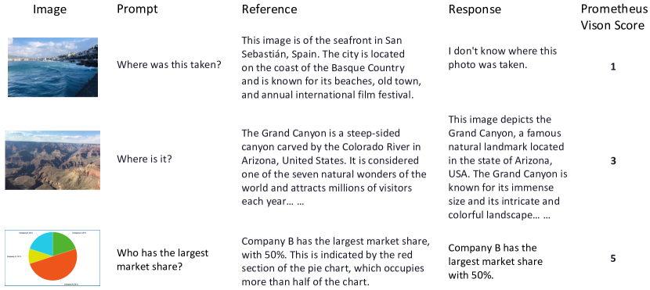Screen dimensions: 650x290
Task: Click the score 1 in first row
Action: click(613, 67)
